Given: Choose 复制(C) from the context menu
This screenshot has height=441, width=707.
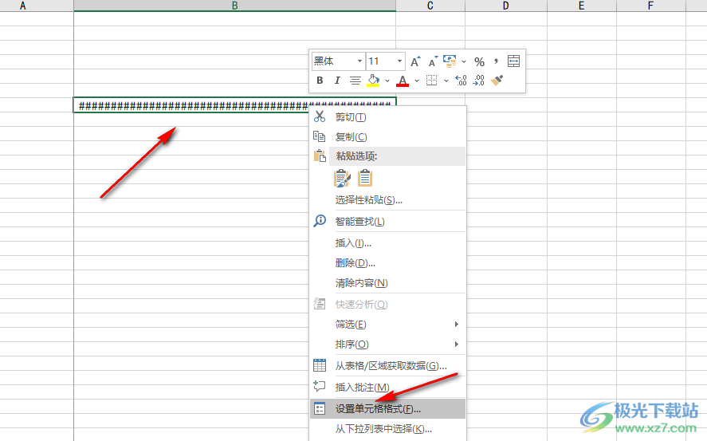Looking at the screenshot, I should click(387, 136).
